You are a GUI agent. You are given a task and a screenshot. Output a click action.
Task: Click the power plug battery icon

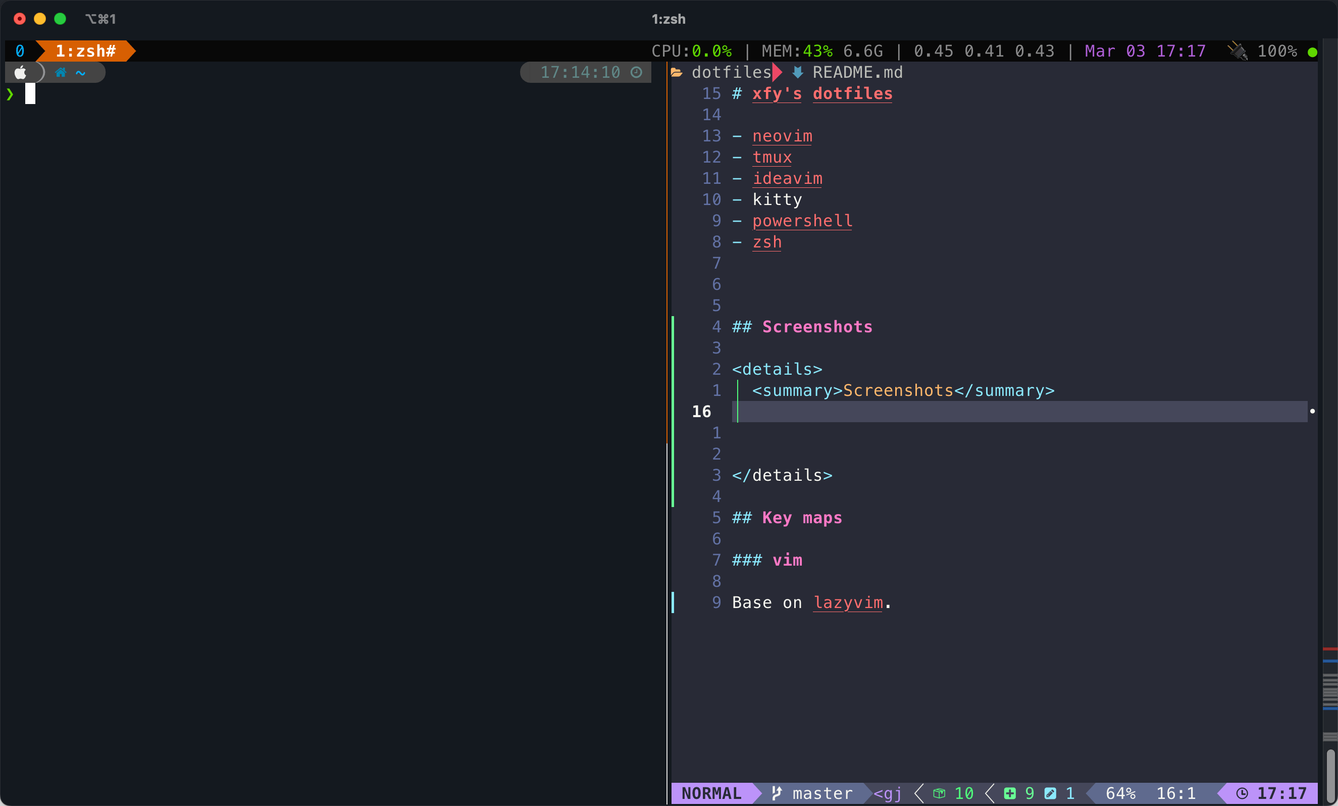1238,51
